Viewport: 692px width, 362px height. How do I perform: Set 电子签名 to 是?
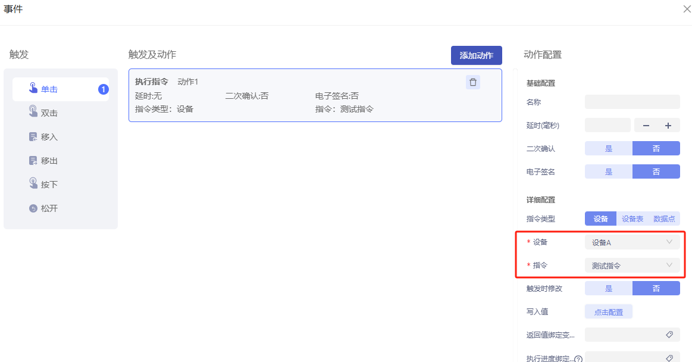tap(609, 171)
